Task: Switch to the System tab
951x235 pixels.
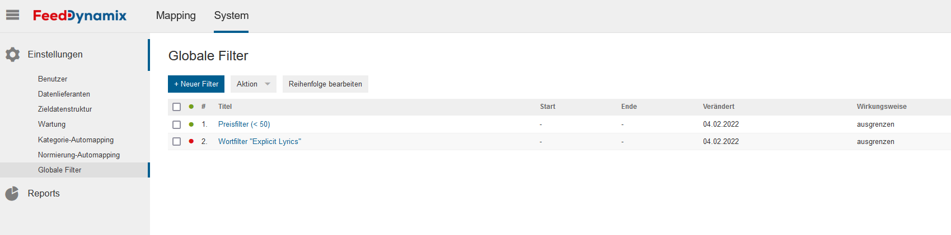Action: point(231,16)
